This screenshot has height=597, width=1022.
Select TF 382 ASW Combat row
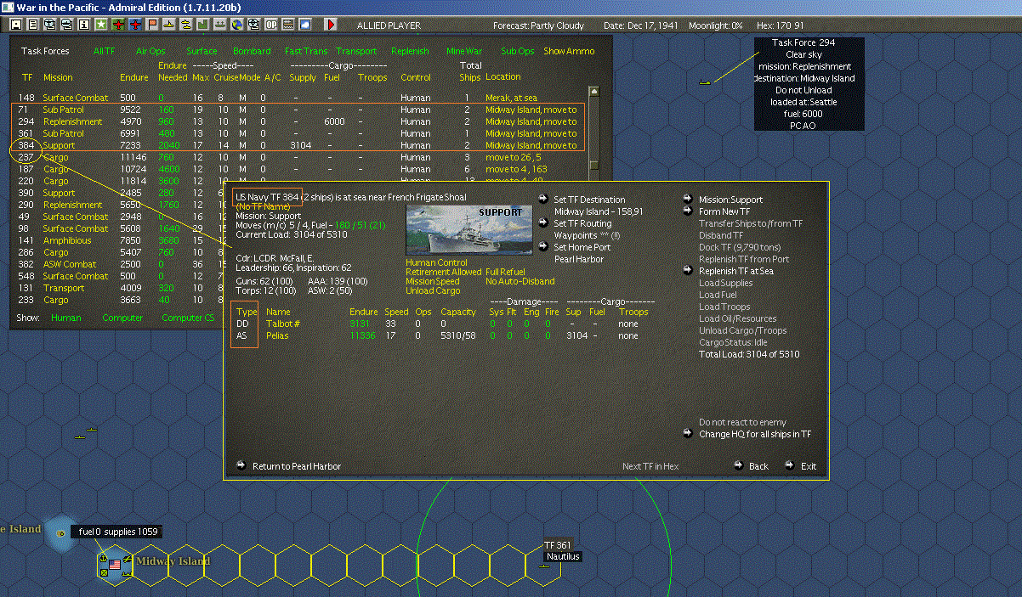click(122, 264)
